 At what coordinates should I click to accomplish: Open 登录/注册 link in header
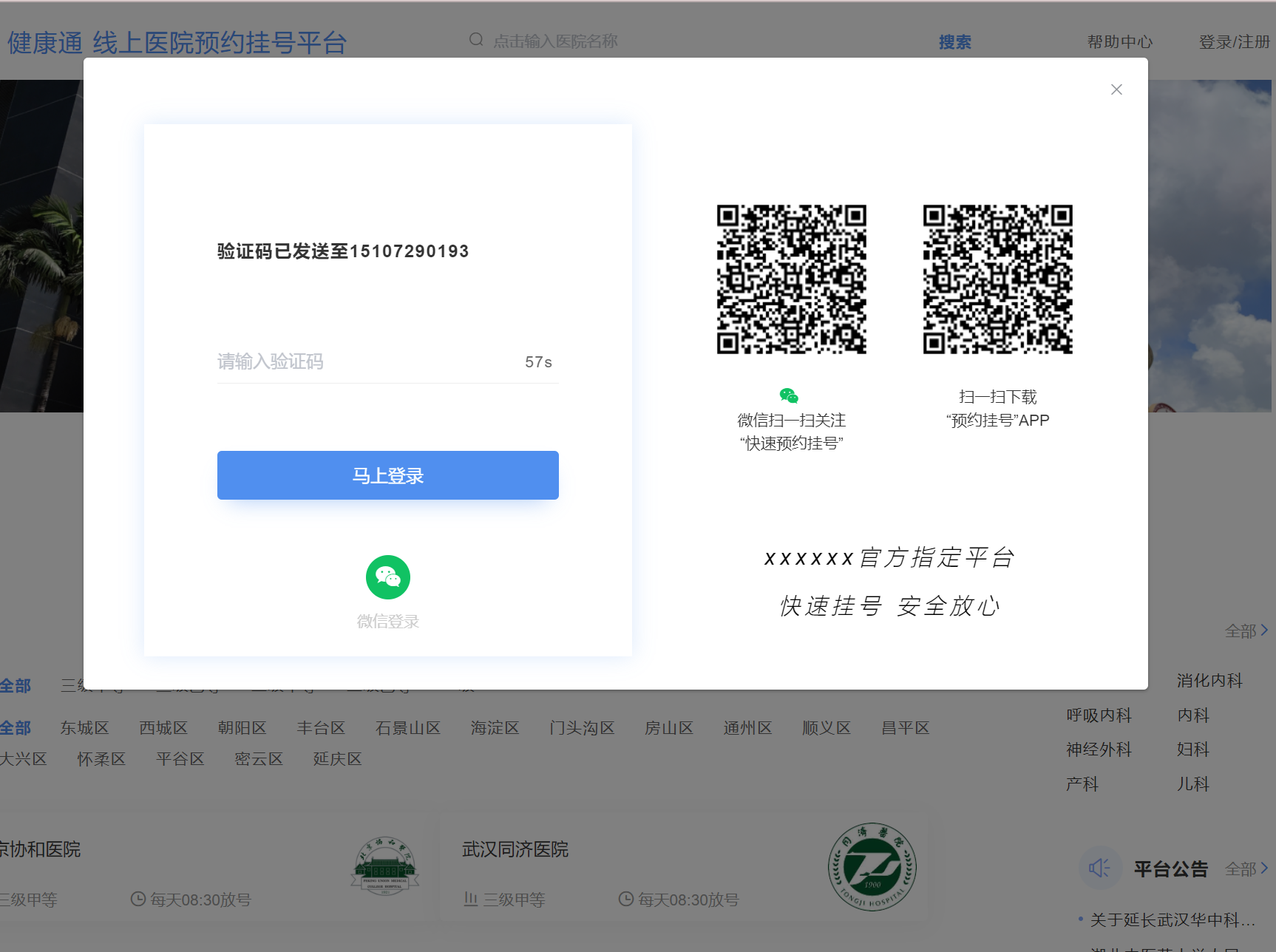(1235, 42)
